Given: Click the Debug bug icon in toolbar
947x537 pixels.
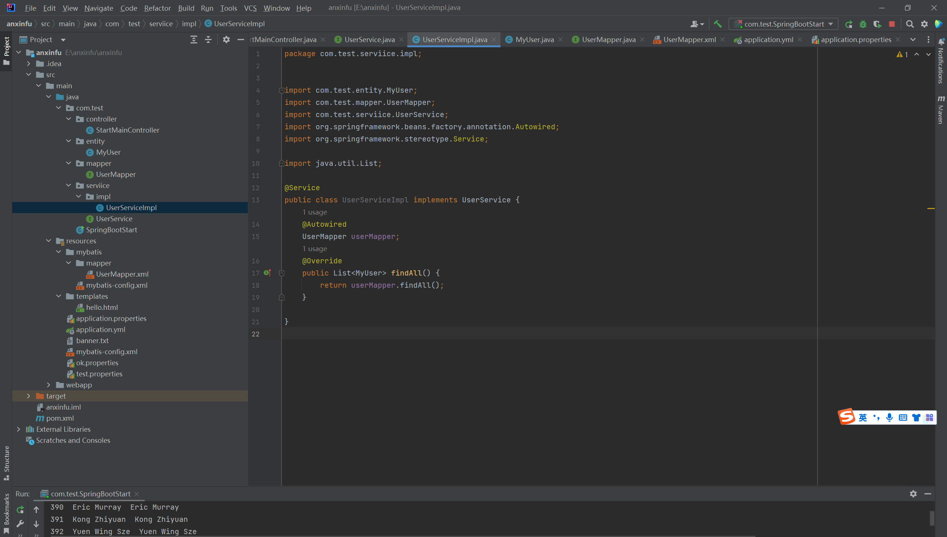Looking at the screenshot, I should (x=863, y=24).
